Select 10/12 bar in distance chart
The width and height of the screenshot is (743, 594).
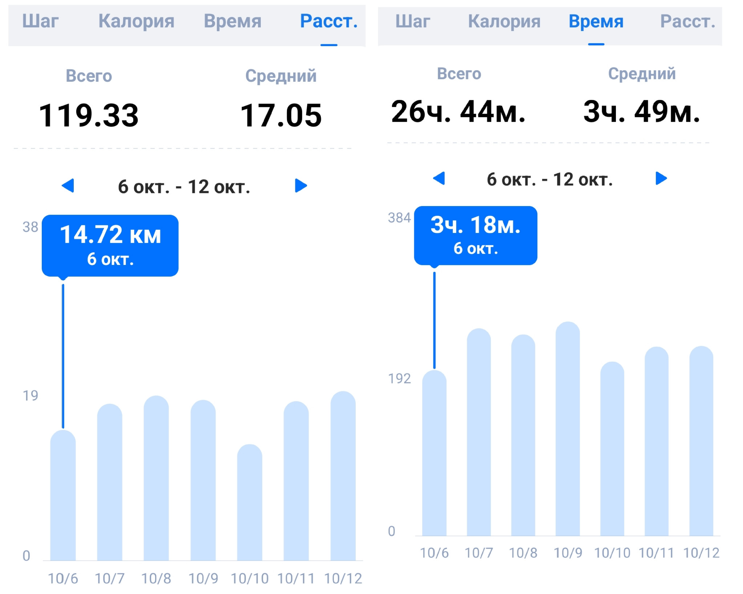tap(343, 475)
